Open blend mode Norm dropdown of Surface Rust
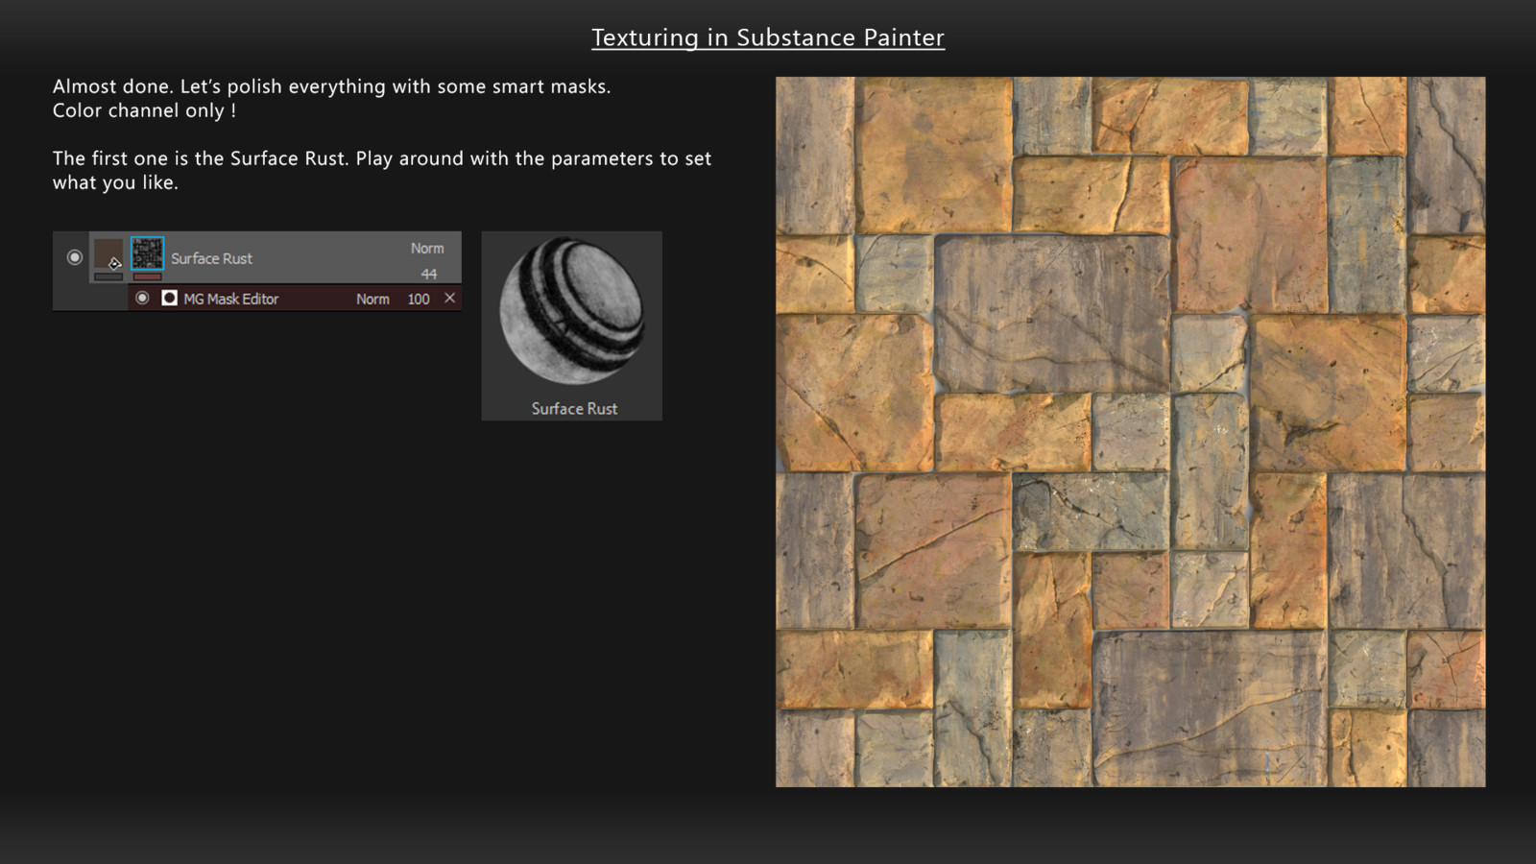Screen dimensions: 1536x864 click(427, 249)
